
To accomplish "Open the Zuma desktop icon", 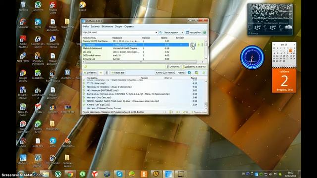I will click(x=23, y=142).
